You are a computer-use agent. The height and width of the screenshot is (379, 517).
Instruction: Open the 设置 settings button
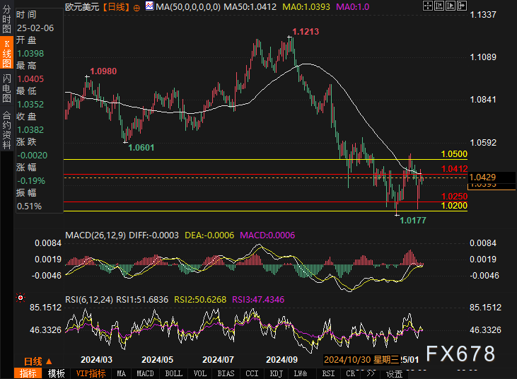tap(394, 373)
